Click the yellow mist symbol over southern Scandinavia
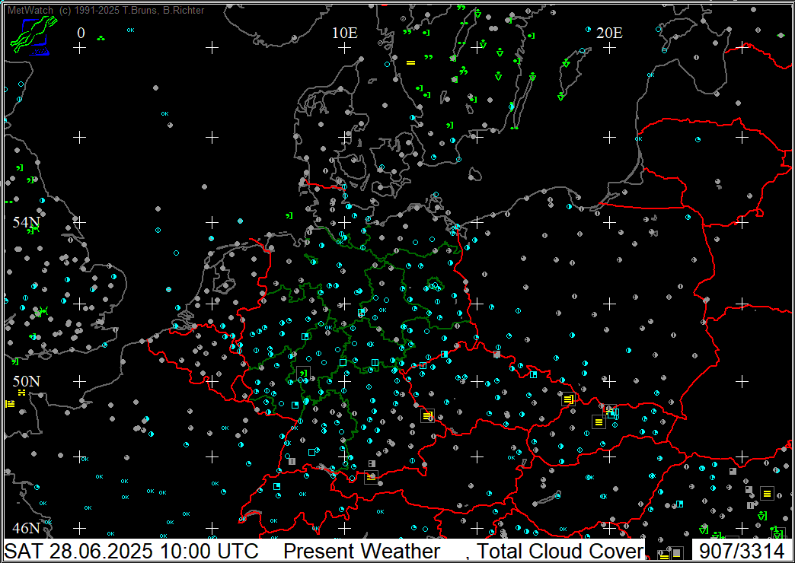The height and width of the screenshot is (563, 795). pyautogui.click(x=410, y=62)
